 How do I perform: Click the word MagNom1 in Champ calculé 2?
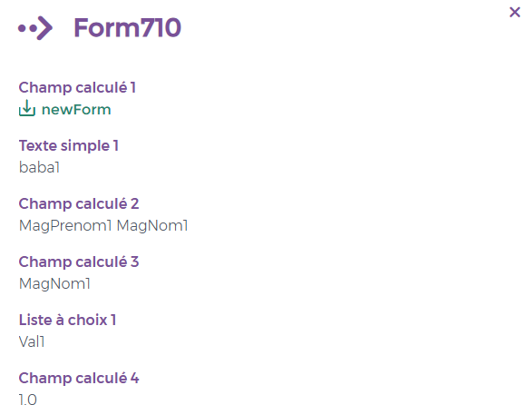pos(152,225)
